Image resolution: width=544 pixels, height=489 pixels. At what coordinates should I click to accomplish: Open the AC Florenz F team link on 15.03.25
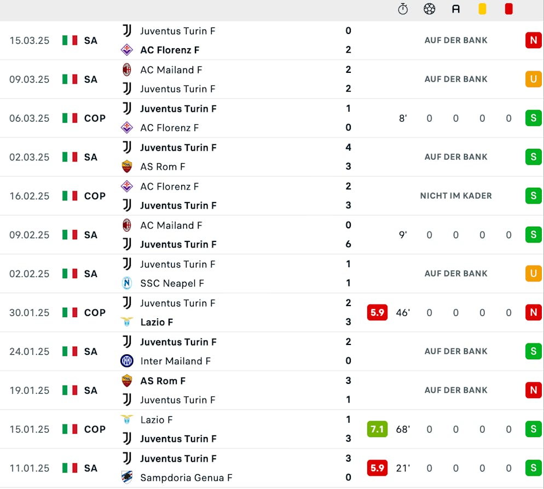click(x=170, y=50)
